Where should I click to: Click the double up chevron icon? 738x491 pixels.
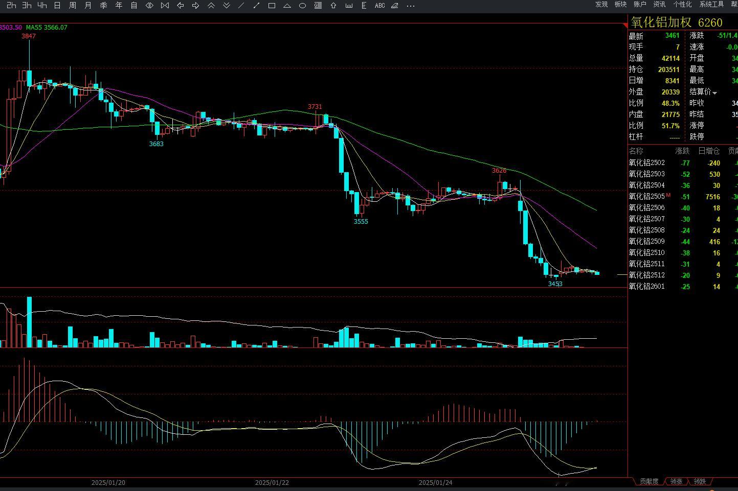211,6
